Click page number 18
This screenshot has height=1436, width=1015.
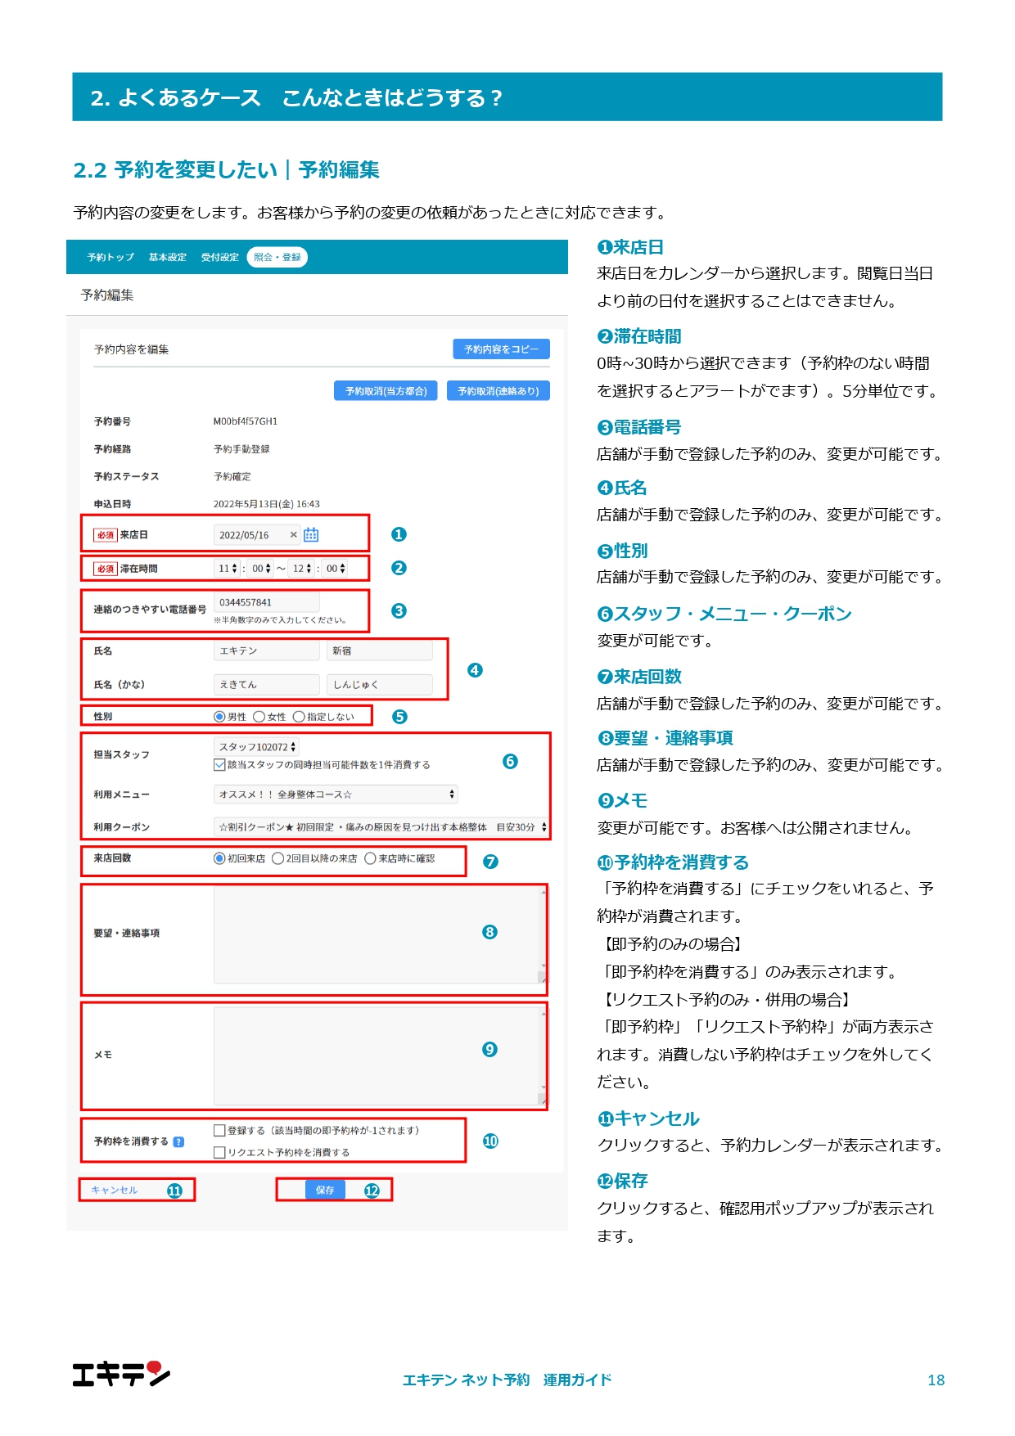[x=936, y=1380]
